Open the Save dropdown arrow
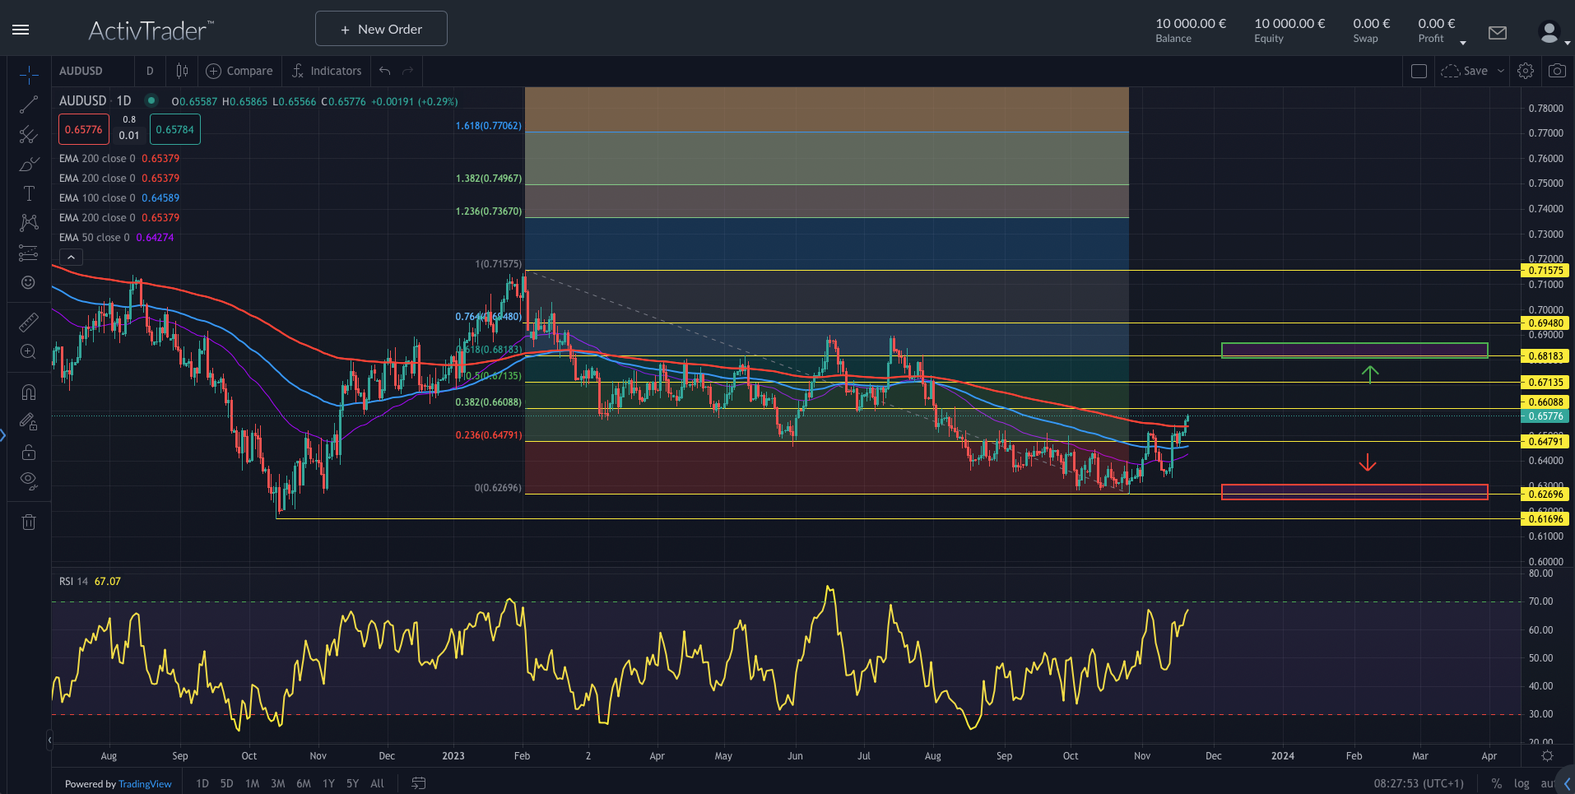The image size is (1575, 794). [x=1501, y=71]
